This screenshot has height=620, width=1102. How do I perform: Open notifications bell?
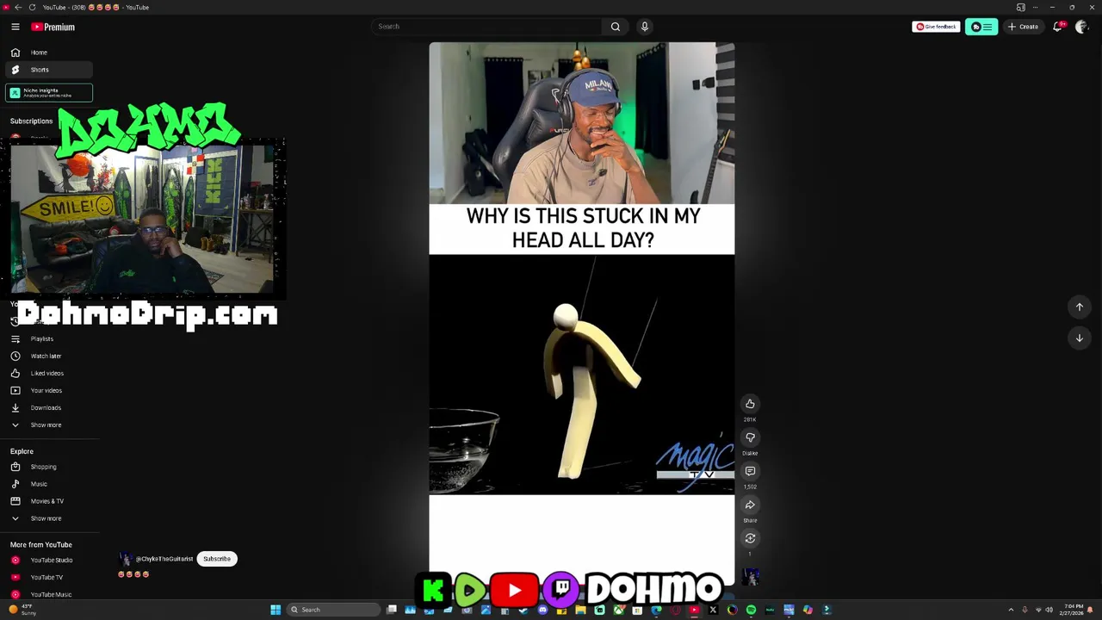1058,27
